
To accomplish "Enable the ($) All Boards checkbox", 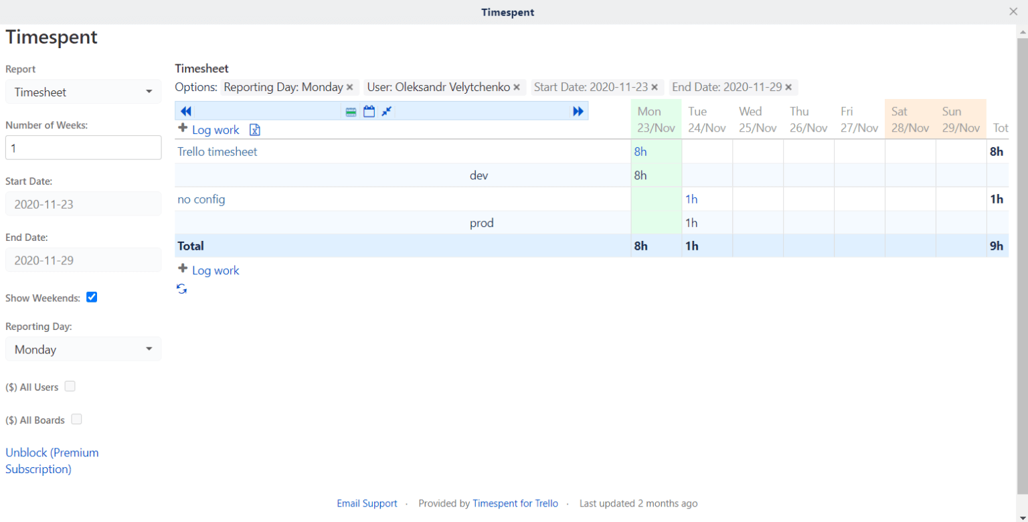I will coord(76,419).
